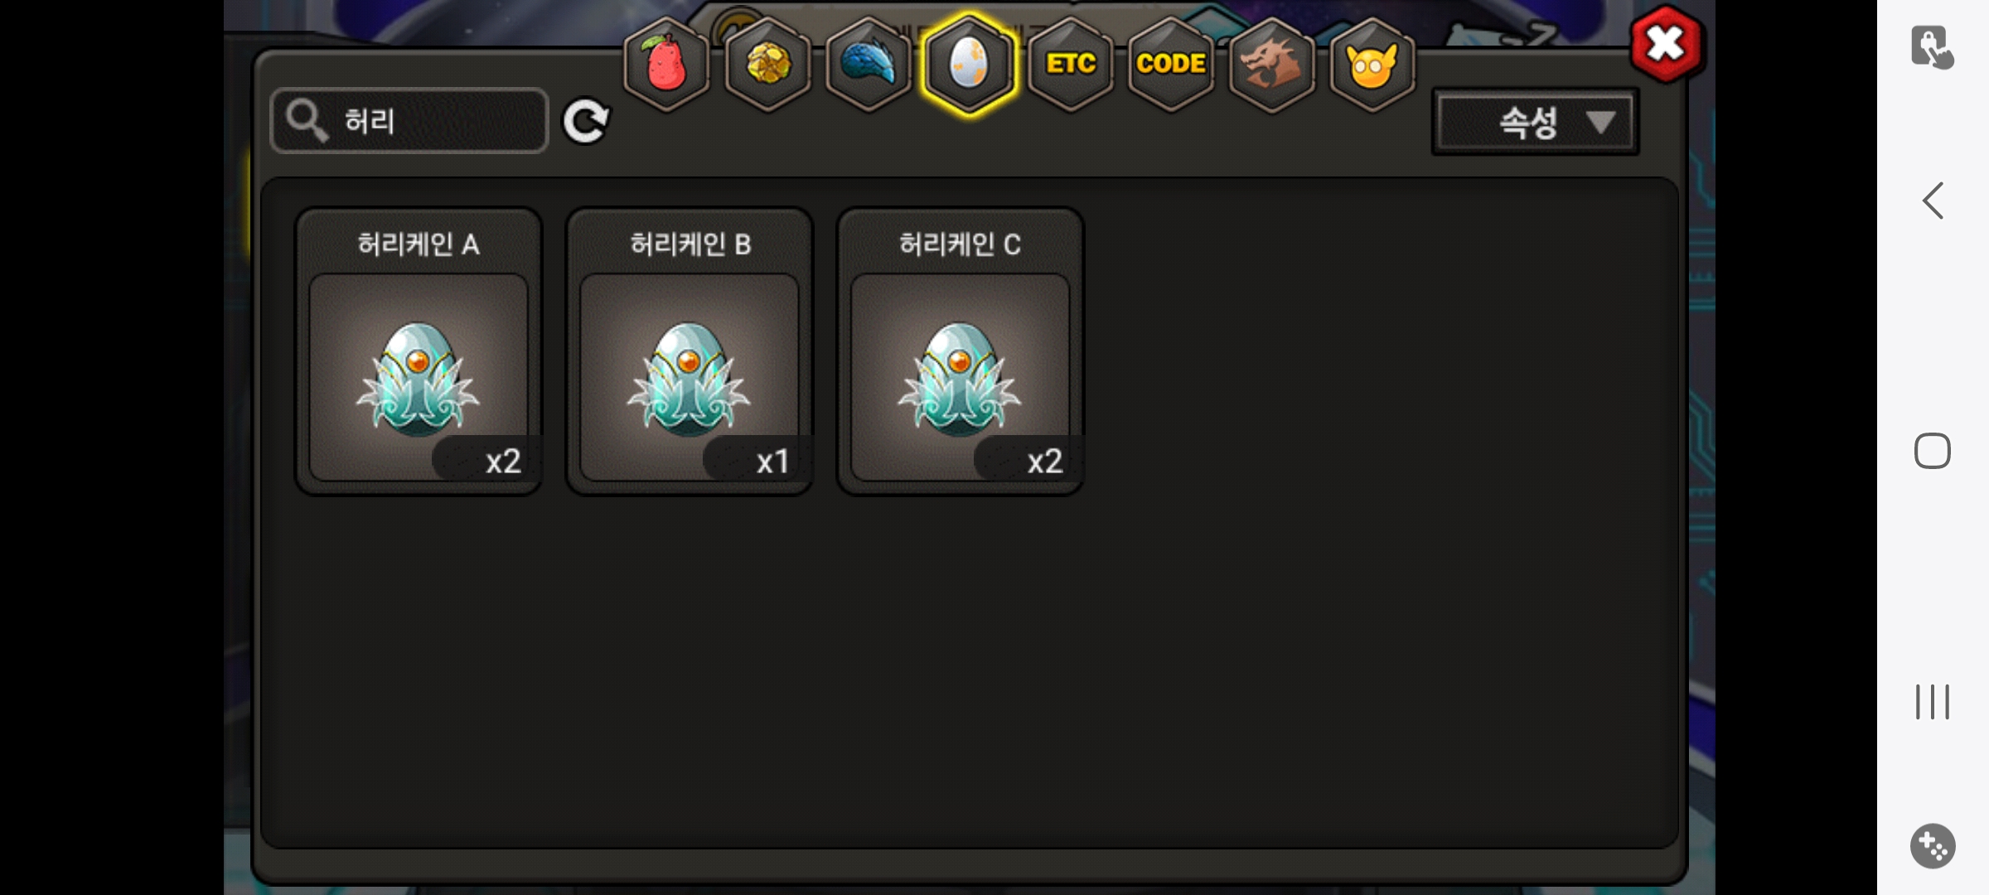Close the inventory with red X button

1667,45
